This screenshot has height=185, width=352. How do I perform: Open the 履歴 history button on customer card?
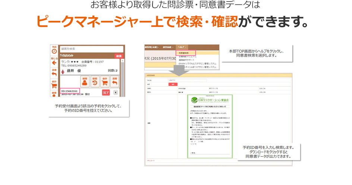[x=95, y=82]
